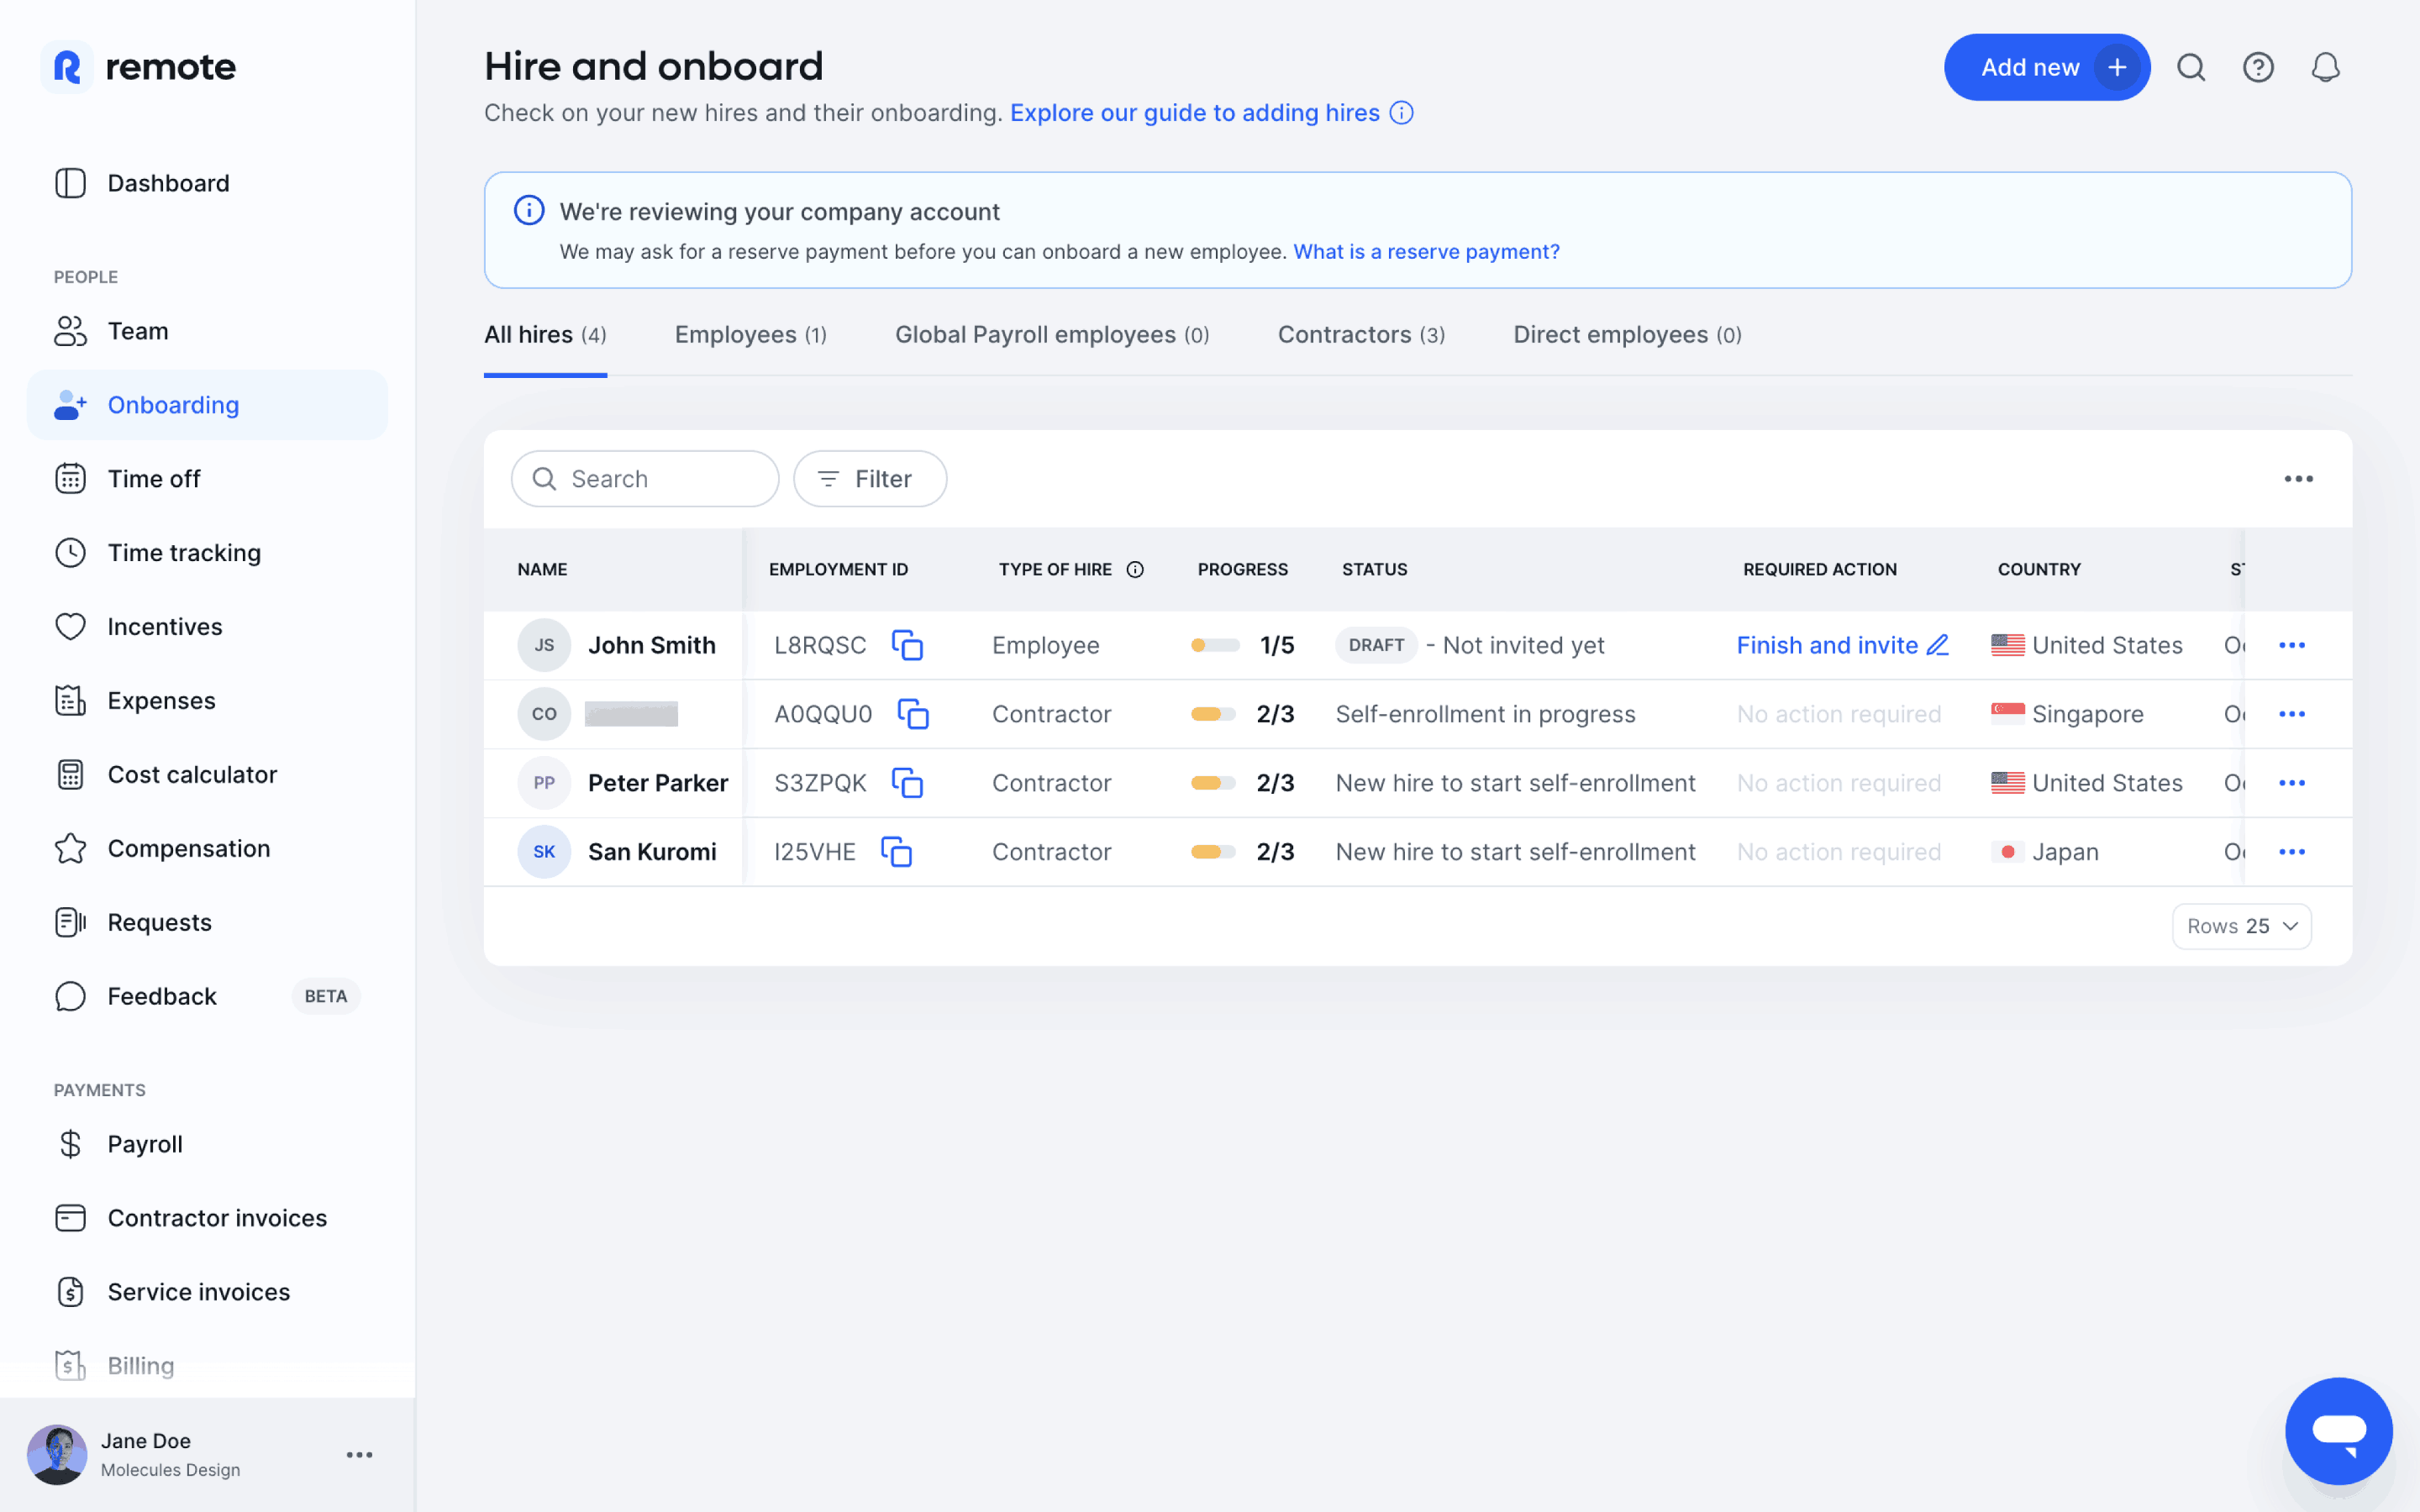
Task: Open Cost calculator in the sidebar
Action: click(191, 775)
